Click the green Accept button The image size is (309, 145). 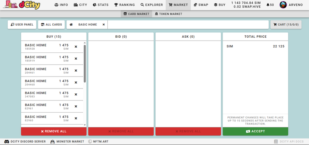click(x=255, y=131)
